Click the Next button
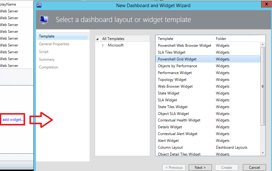 click(x=200, y=167)
